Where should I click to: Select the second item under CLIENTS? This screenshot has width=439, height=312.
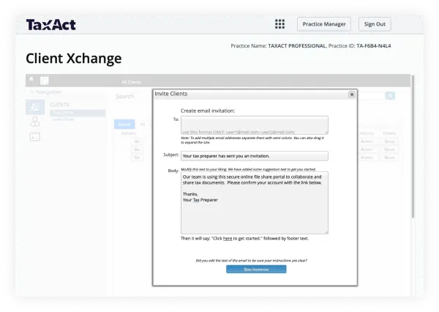point(64,119)
